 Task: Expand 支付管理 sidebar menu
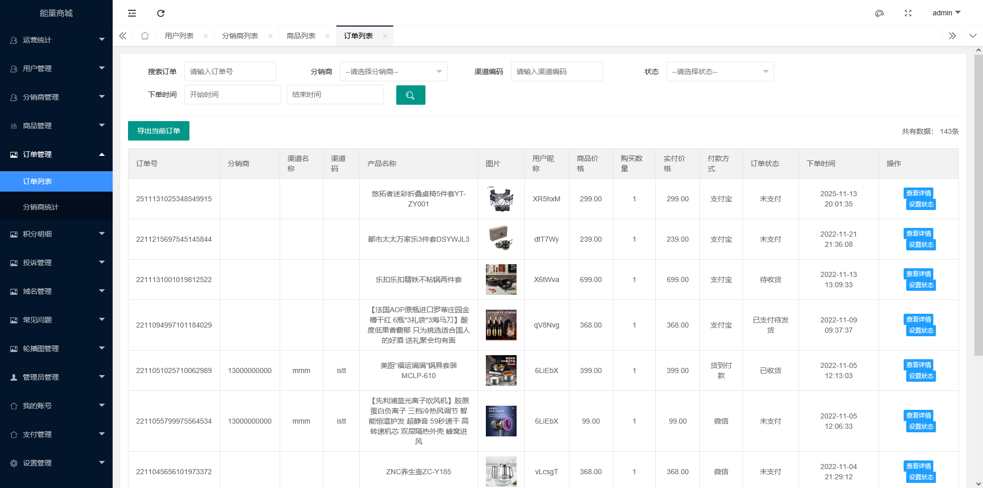point(56,434)
